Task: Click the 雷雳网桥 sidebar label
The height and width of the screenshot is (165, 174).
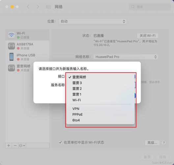Action: [x=23, y=66]
